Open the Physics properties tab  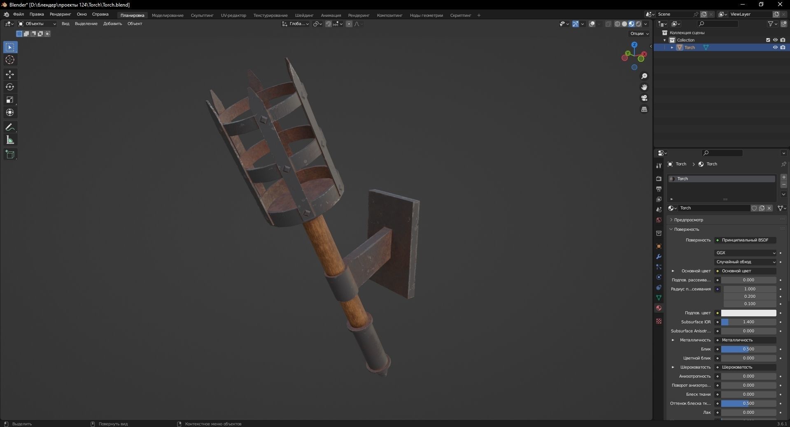659,277
